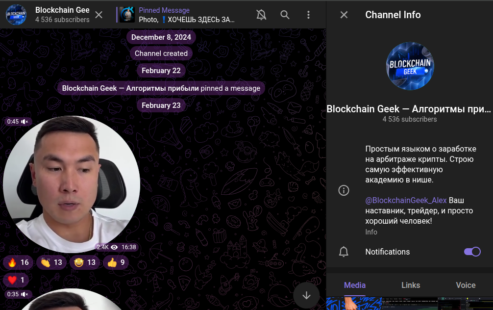Mute the channel via crossed-bell icon

pos(261,15)
